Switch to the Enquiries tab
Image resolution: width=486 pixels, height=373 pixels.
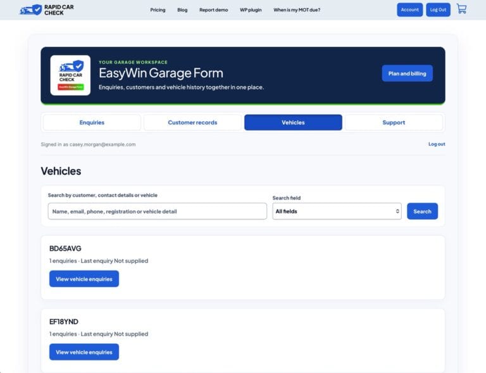pyautogui.click(x=92, y=122)
